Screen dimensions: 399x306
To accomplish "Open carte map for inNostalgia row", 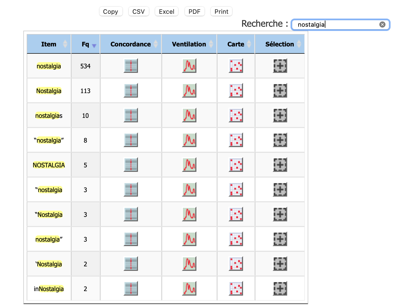I will 236,289.
